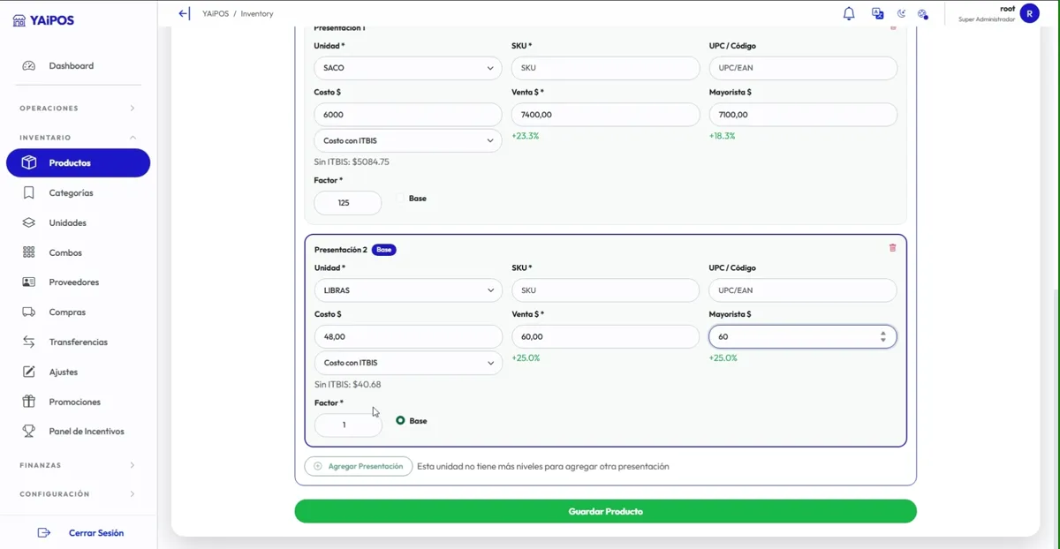Screen dimensions: 1060x549
Task: Expand the Operaciones sidebar section
Action: (x=78, y=109)
